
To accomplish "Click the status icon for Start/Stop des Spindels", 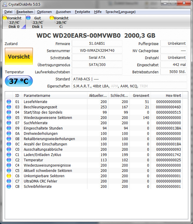I will coord(9,112).
